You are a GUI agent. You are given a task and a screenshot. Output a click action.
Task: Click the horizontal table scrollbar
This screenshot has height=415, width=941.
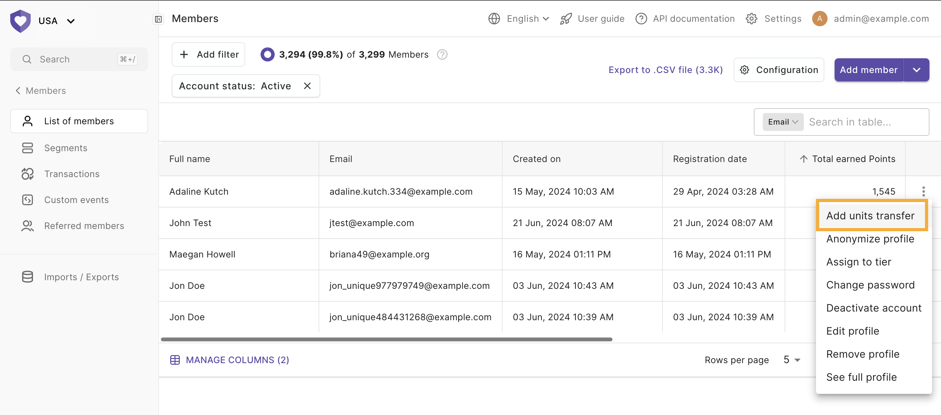[x=387, y=339]
